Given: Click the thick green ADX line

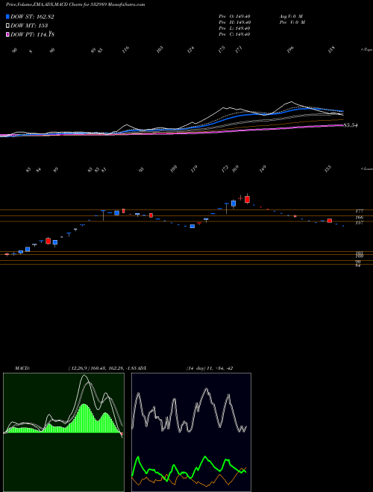Looking at the screenshot, I should pos(205,458).
